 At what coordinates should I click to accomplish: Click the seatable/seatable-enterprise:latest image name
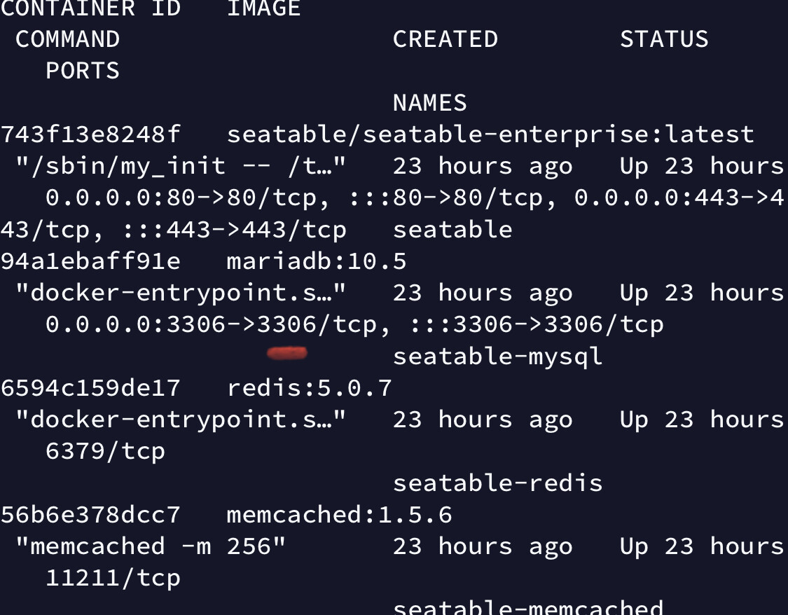tap(490, 134)
